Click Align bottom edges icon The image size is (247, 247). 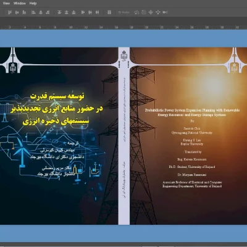click(24, 12)
